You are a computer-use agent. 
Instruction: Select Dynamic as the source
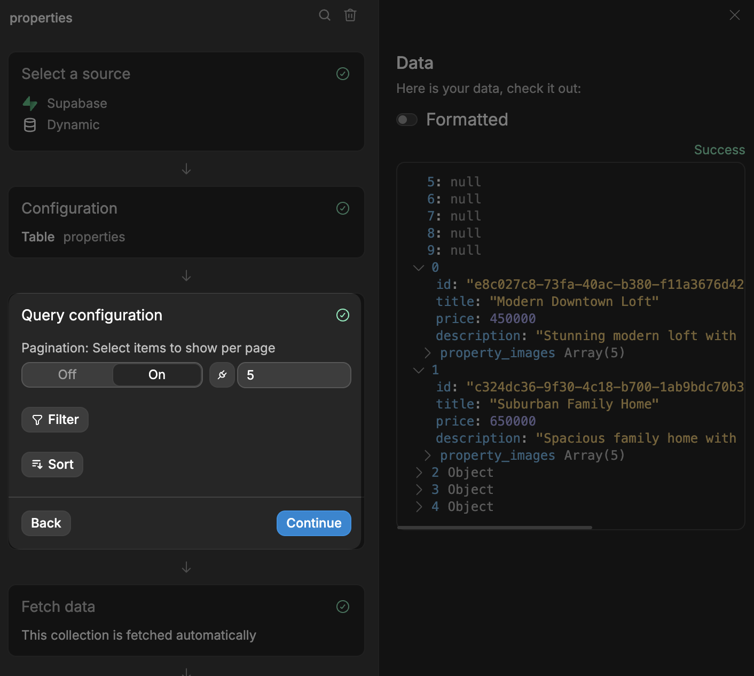[73, 125]
